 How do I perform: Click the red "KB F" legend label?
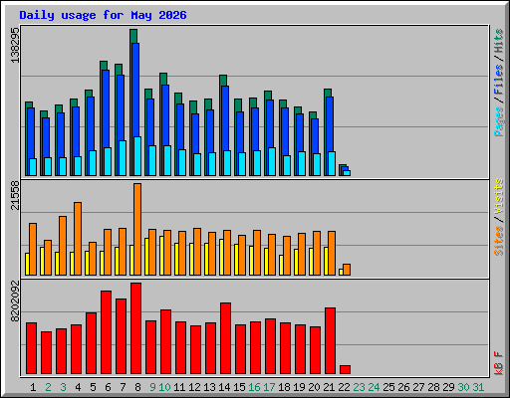(x=499, y=363)
